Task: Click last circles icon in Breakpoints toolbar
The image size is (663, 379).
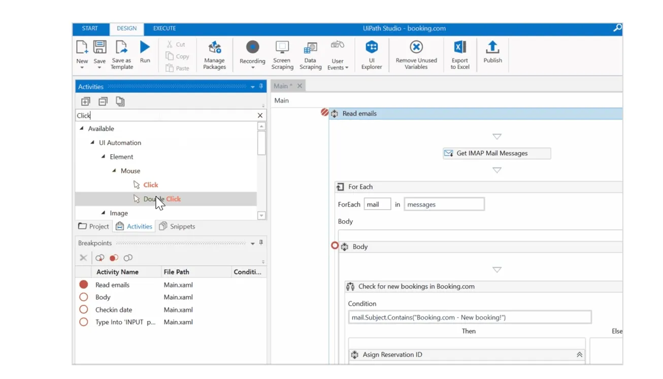Action: (x=128, y=258)
